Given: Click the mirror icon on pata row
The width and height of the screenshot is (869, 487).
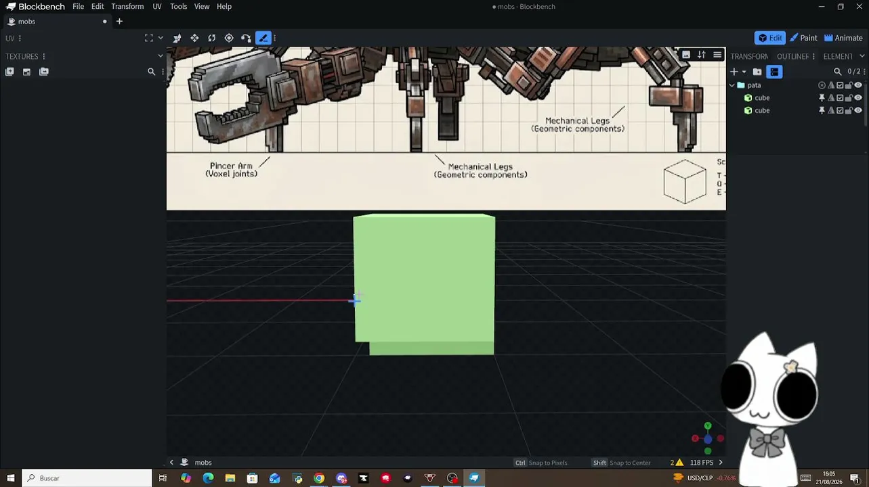Looking at the screenshot, I should pyautogui.click(x=831, y=85).
